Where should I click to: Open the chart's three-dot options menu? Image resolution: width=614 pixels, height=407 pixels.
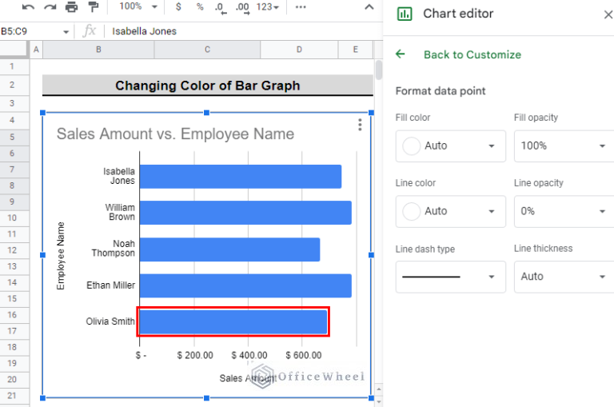[360, 125]
